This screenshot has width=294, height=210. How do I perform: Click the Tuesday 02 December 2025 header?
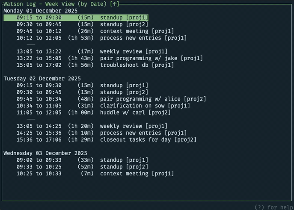point(42,79)
